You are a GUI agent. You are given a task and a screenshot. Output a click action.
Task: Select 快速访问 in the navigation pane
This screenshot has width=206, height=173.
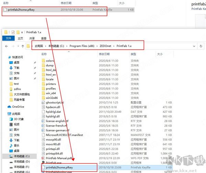tap(18, 57)
